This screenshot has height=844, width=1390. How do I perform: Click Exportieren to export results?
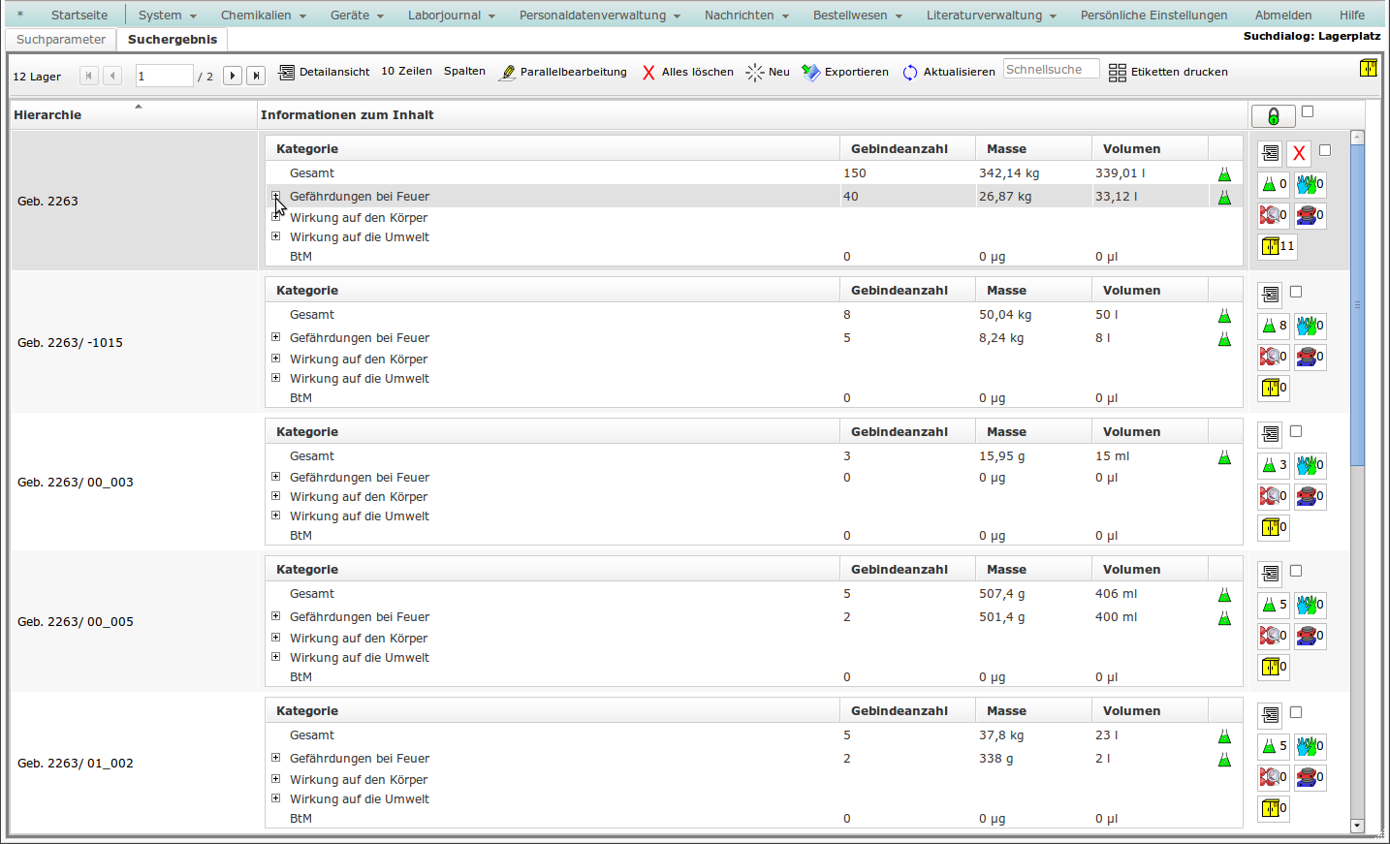pyautogui.click(x=845, y=72)
